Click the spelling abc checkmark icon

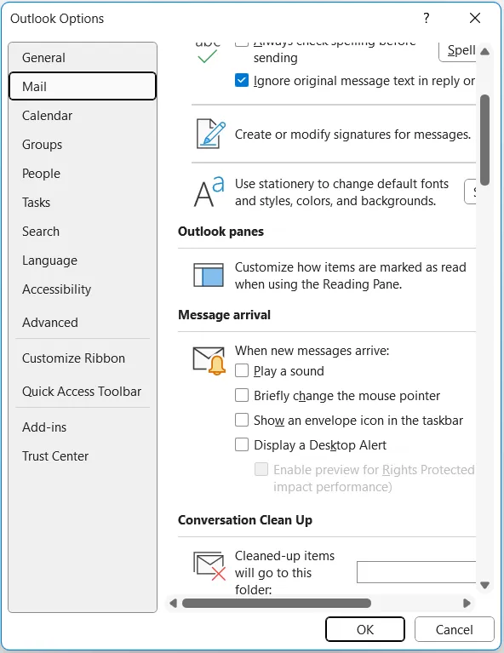click(208, 53)
